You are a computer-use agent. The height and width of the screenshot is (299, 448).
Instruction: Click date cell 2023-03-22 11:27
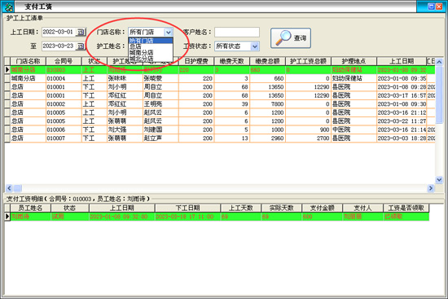click(402, 121)
